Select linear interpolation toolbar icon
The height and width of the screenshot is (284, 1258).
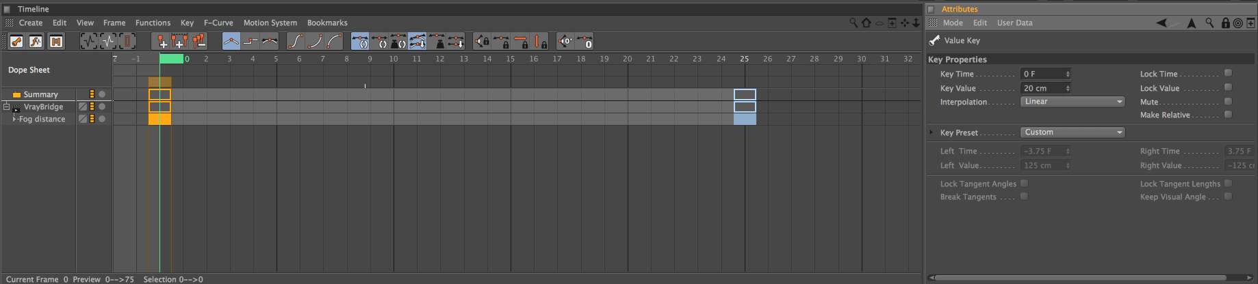click(x=231, y=42)
